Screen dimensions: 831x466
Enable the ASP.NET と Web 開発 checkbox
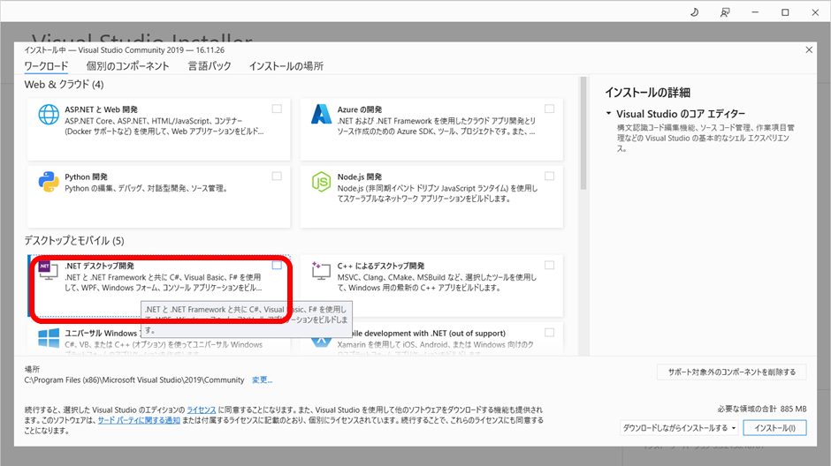(x=277, y=109)
